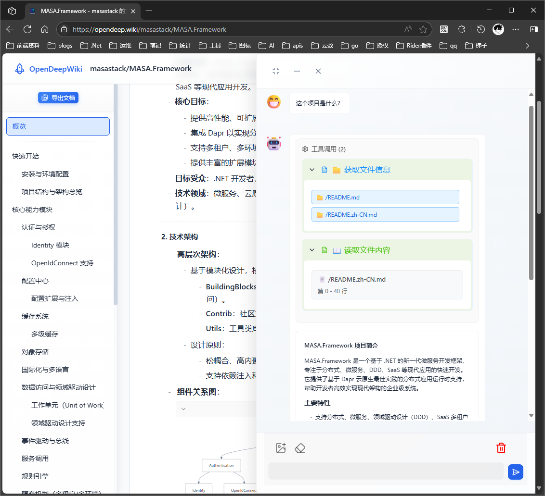Open a new browser tab

(149, 11)
